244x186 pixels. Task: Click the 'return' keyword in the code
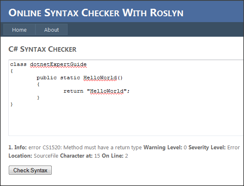point(73,91)
